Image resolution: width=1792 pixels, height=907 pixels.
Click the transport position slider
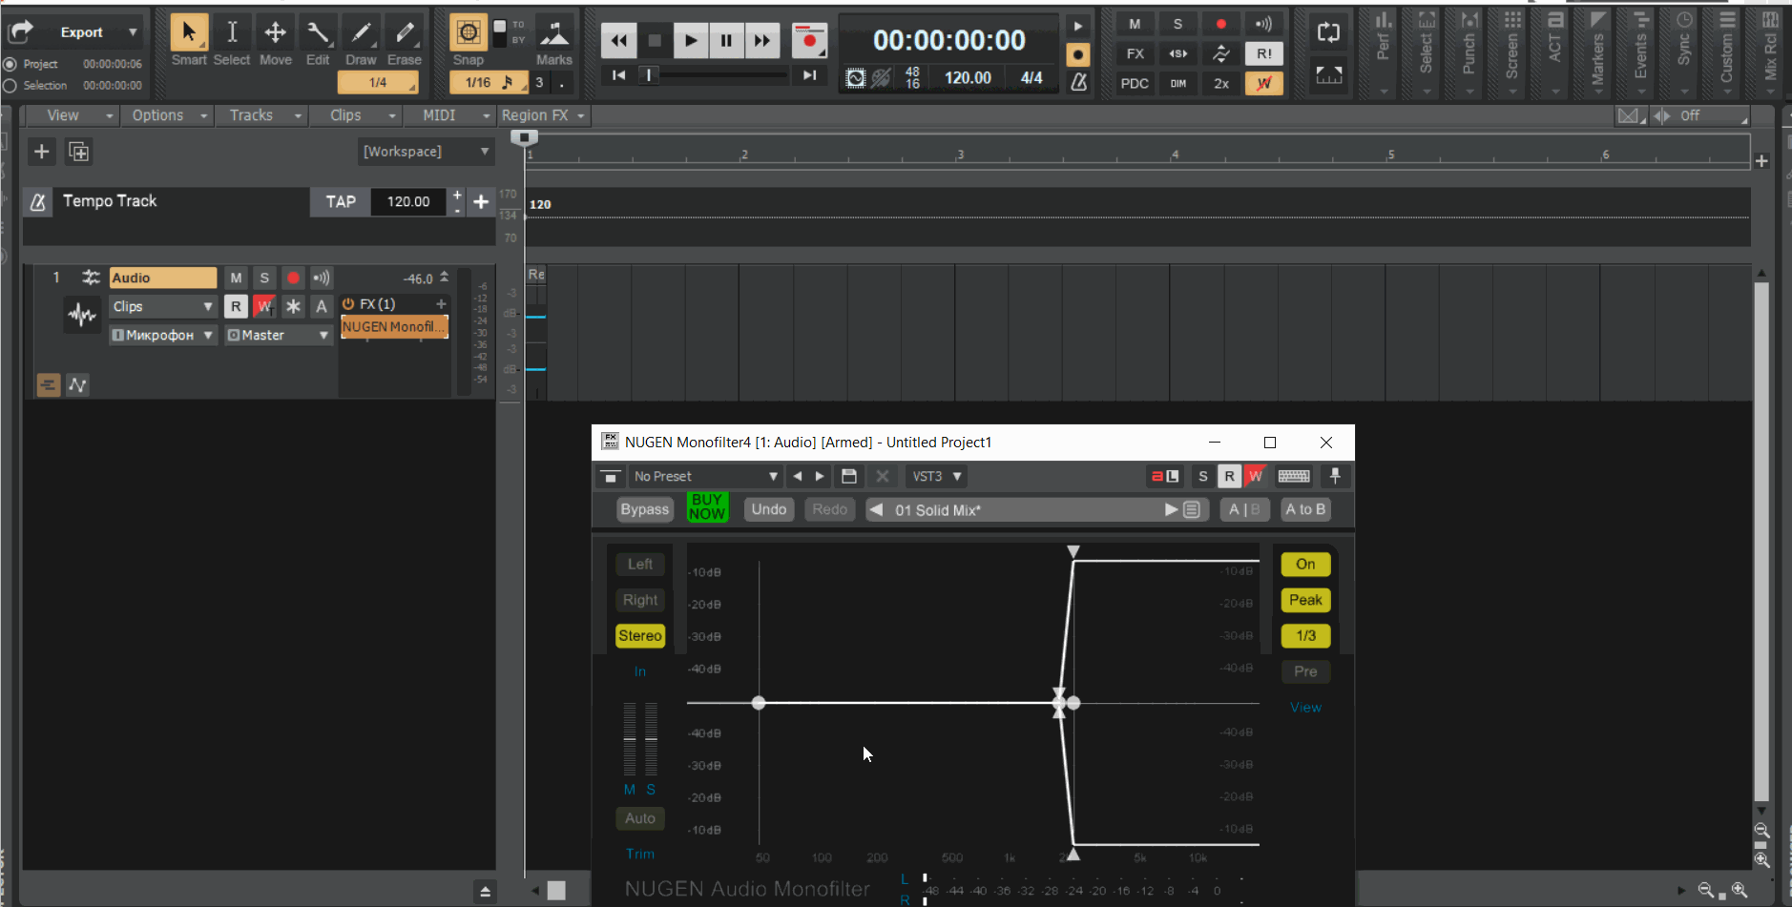649,74
